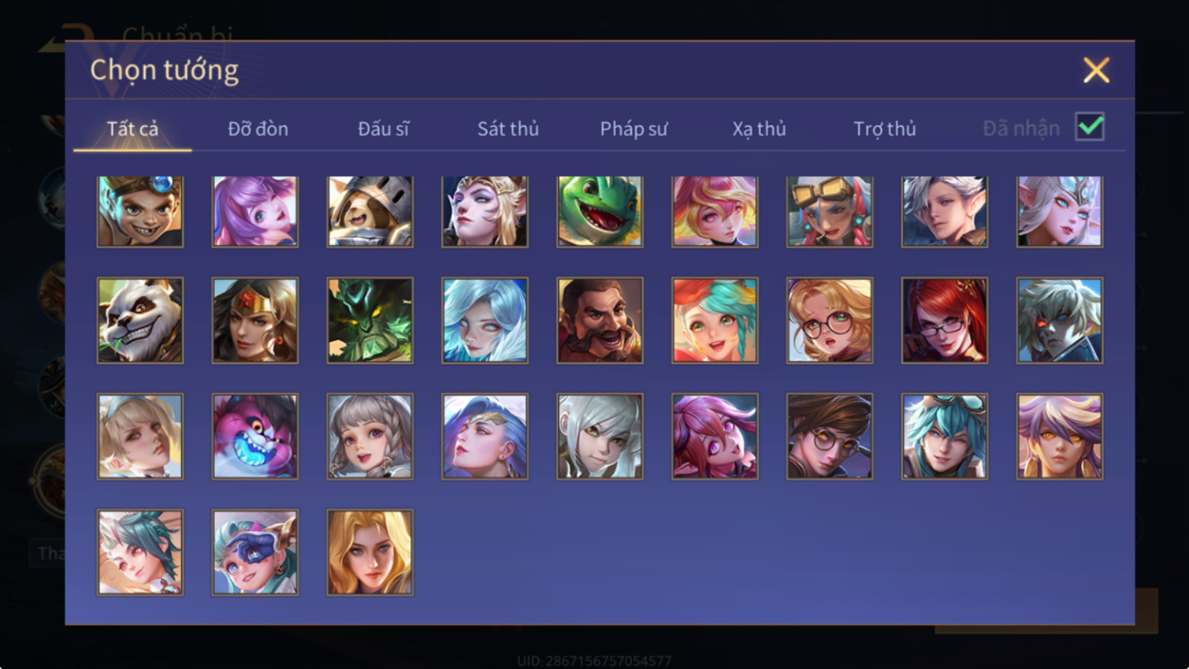Switch to the Đỡ đòn tab

pyautogui.click(x=258, y=129)
